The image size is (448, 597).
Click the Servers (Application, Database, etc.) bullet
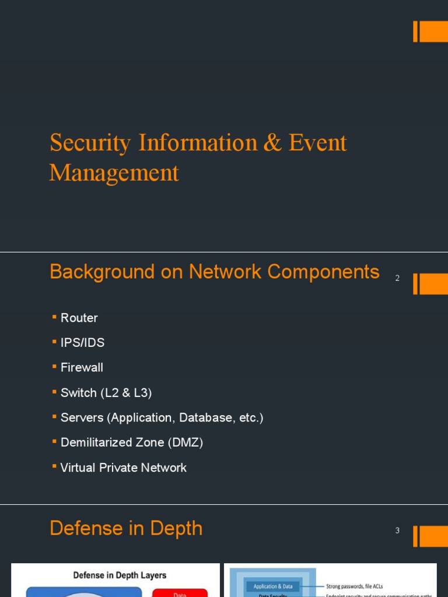click(x=162, y=418)
